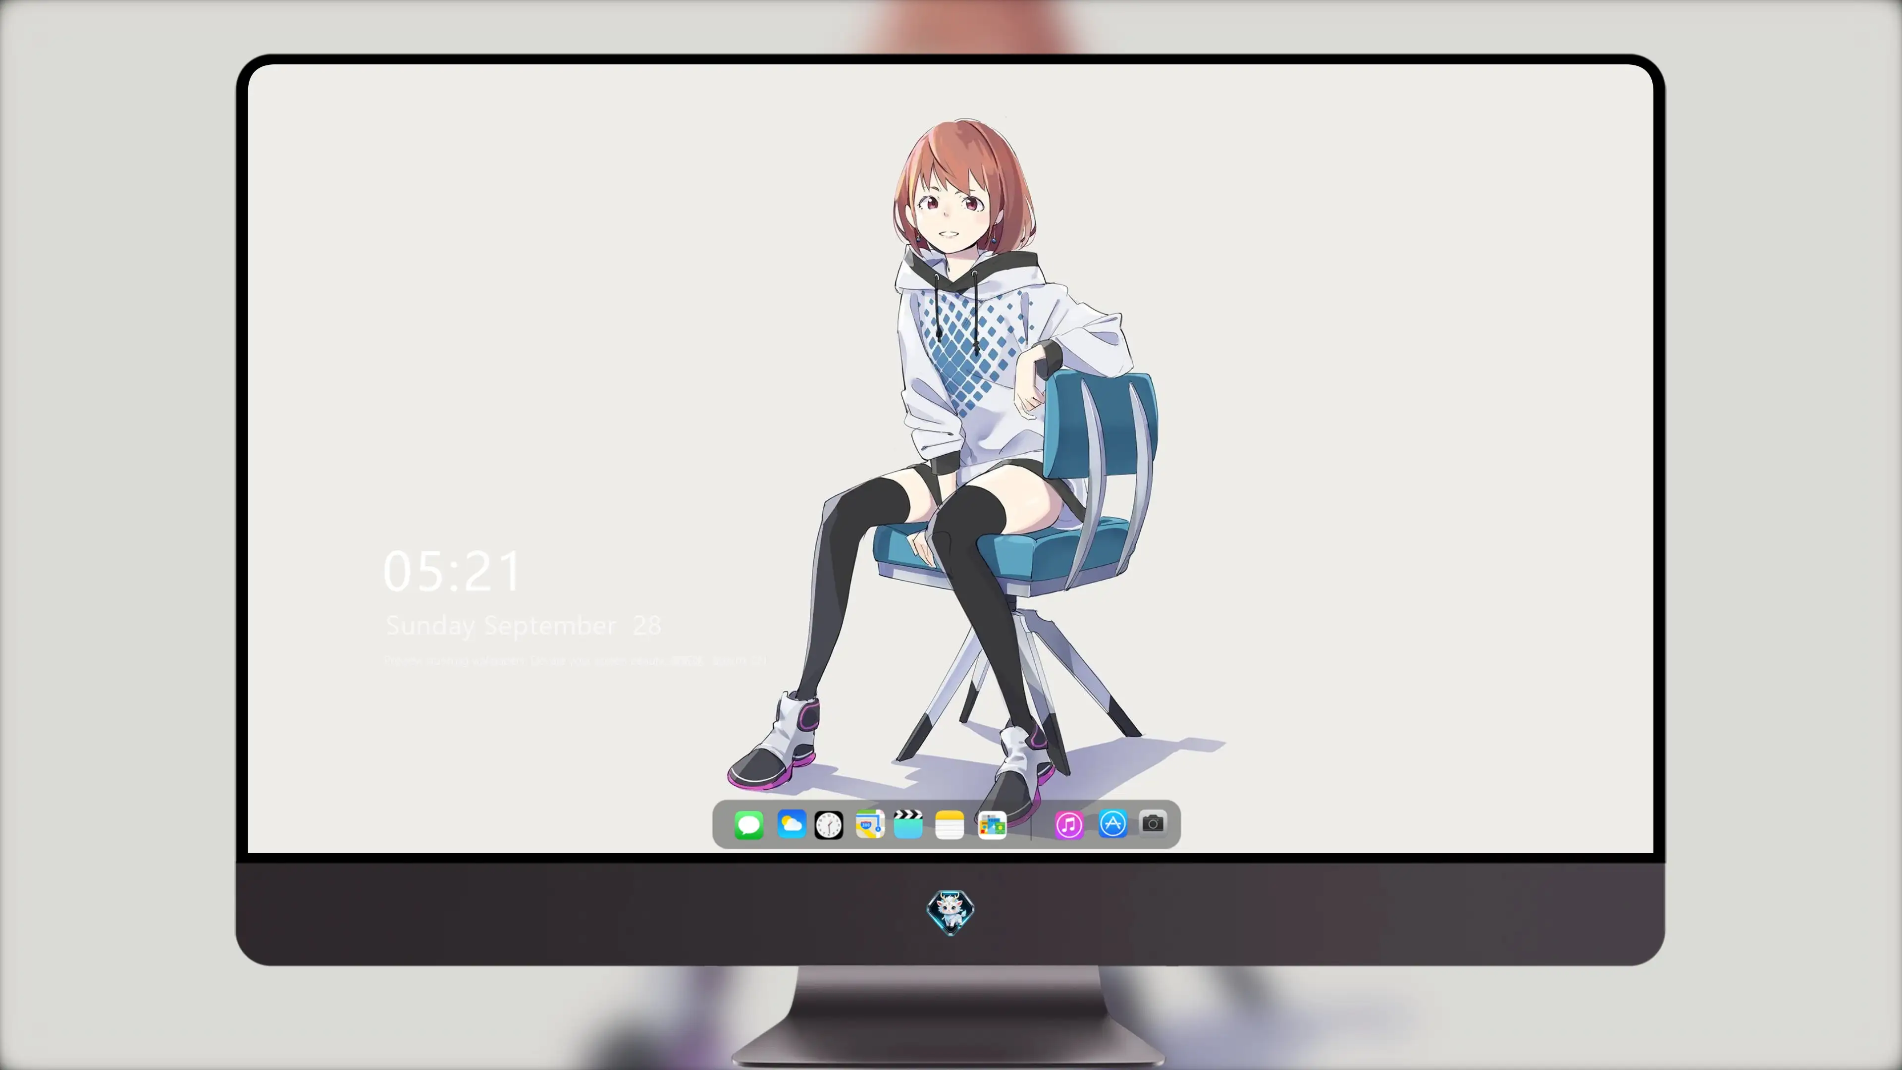1902x1070 pixels.
Task: Click the 05:21 clock widget
Action: pyautogui.click(x=452, y=572)
